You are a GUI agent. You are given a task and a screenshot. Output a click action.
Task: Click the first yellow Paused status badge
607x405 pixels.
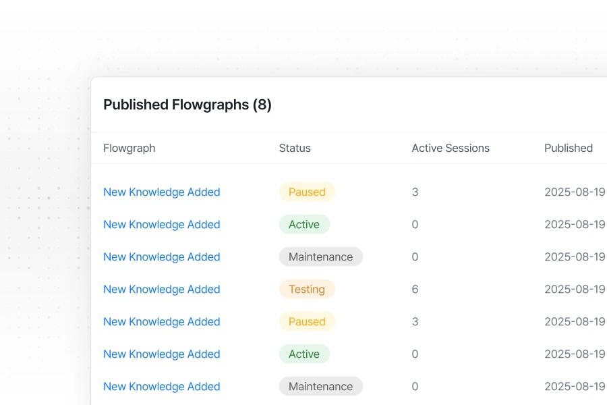pos(307,192)
